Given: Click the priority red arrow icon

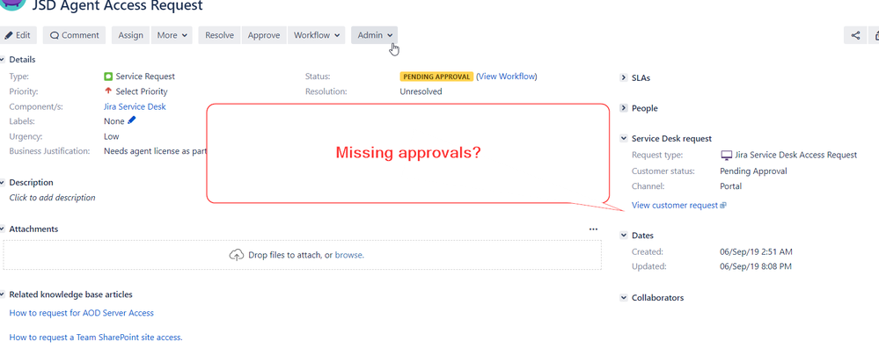Looking at the screenshot, I should [108, 91].
